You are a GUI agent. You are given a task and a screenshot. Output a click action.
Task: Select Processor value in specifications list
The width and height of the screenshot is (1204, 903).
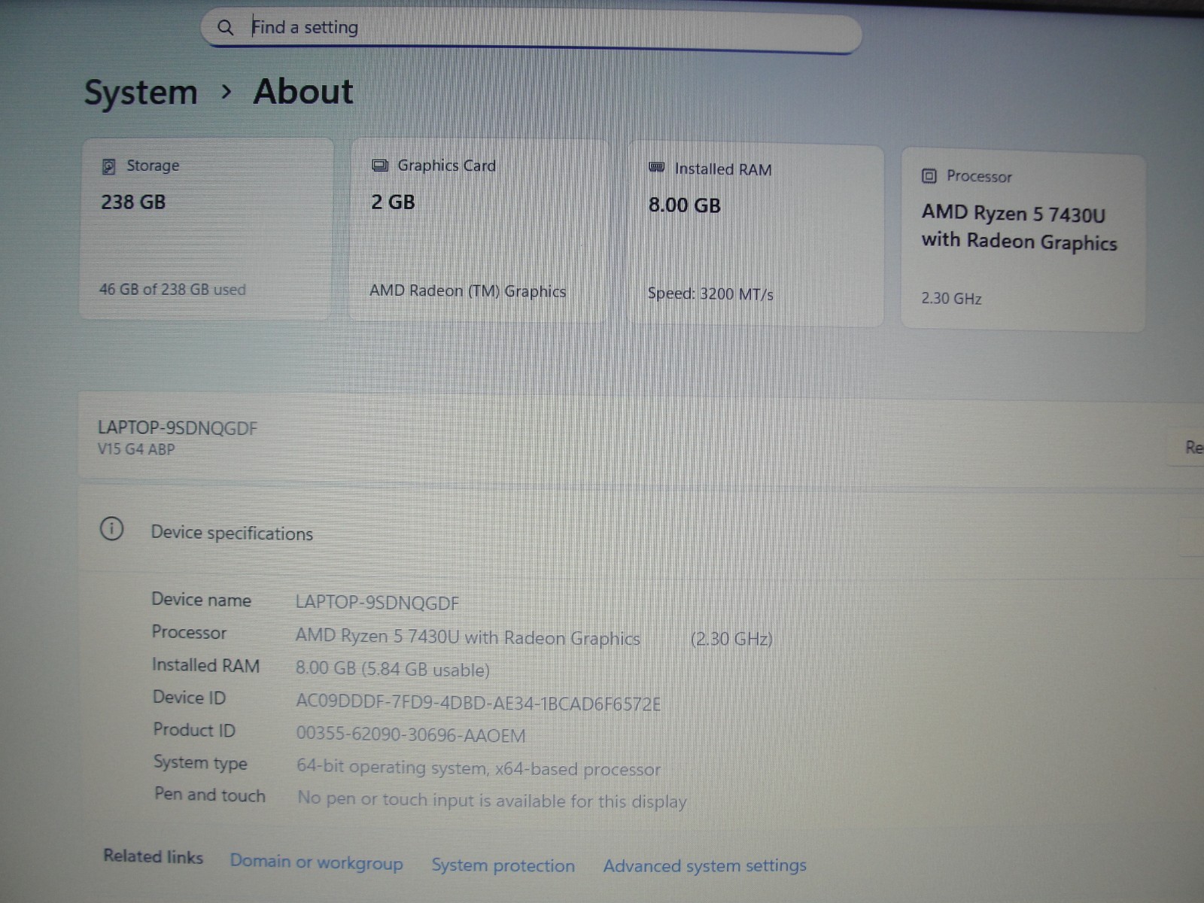tap(467, 637)
